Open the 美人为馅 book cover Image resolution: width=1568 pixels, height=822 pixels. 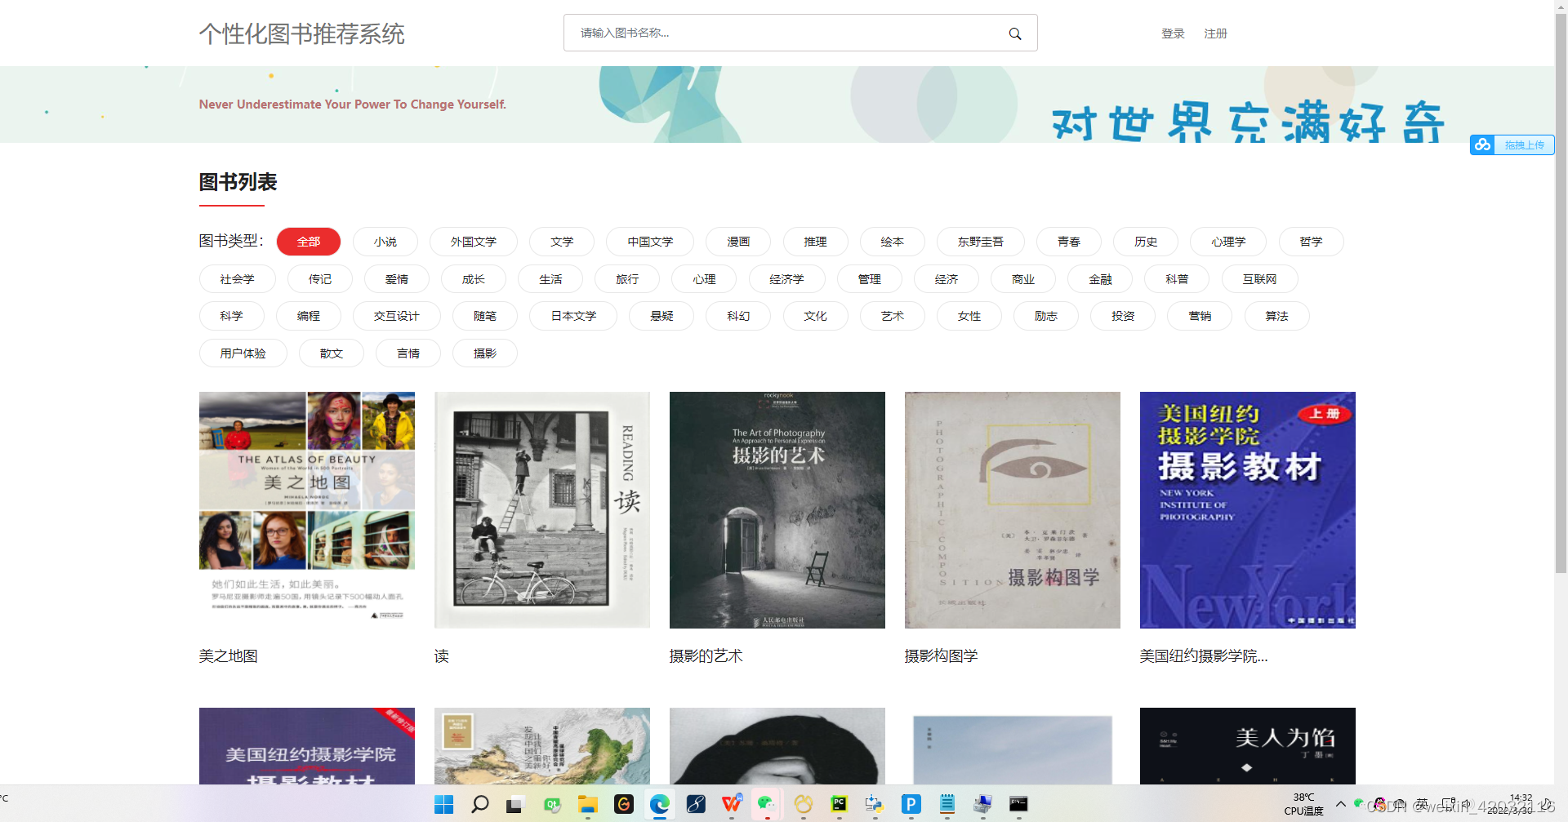(x=1248, y=746)
